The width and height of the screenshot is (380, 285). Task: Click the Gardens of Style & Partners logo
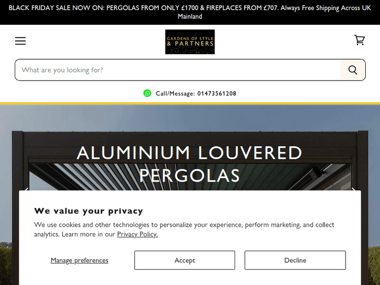tap(190, 42)
